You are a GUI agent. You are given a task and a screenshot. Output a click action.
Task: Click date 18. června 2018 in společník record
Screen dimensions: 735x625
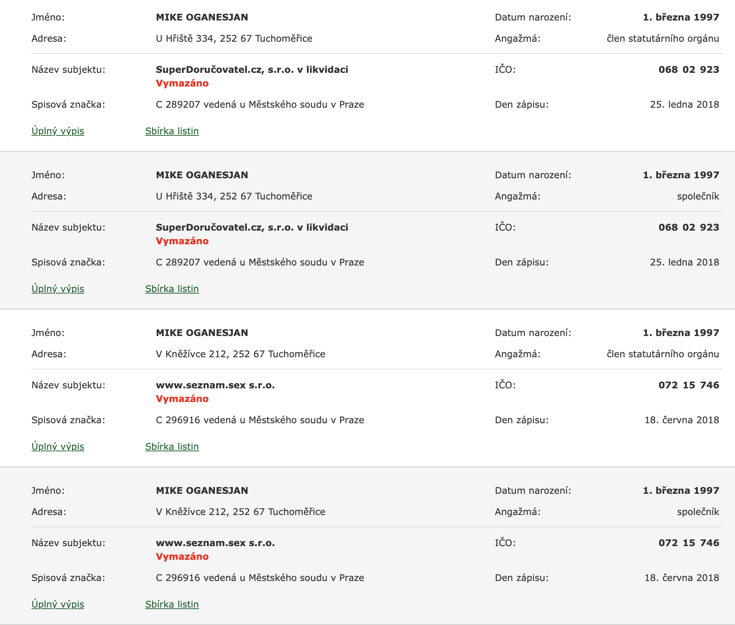coord(682,578)
